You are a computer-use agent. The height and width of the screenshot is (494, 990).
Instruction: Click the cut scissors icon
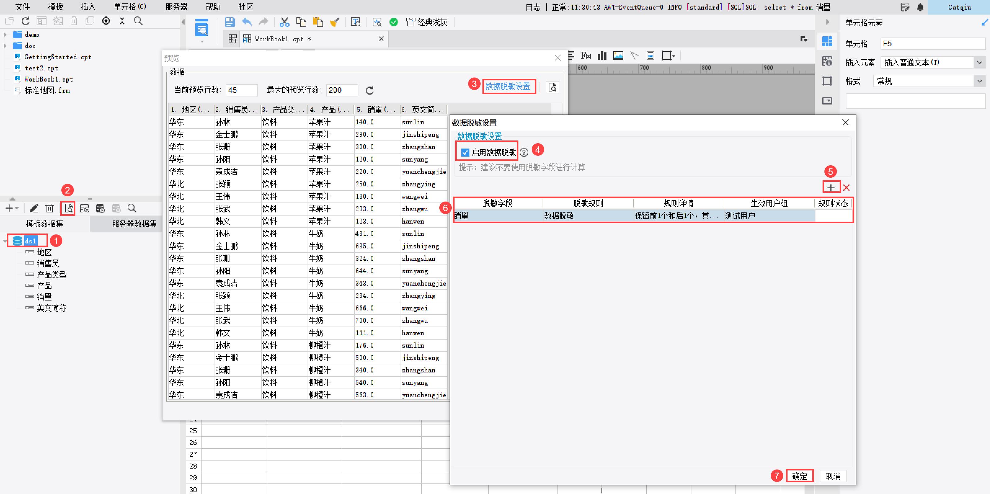pyautogui.click(x=284, y=22)
